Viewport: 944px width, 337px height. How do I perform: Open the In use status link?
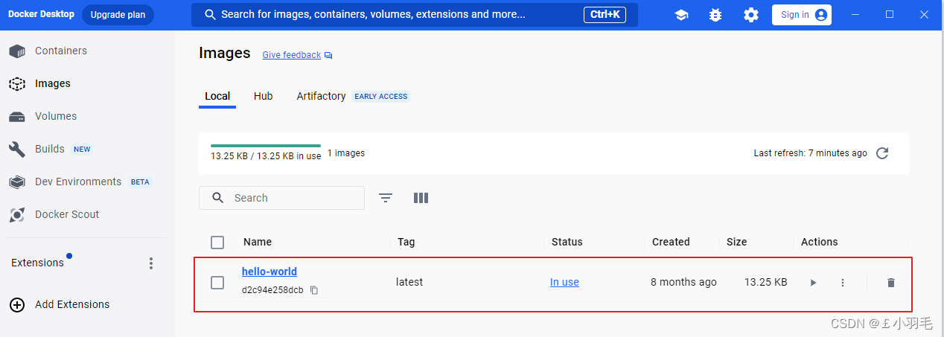tap(564, 283)
